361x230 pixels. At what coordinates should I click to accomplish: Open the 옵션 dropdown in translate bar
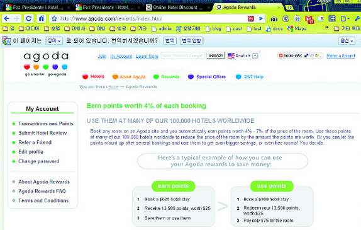347,41
